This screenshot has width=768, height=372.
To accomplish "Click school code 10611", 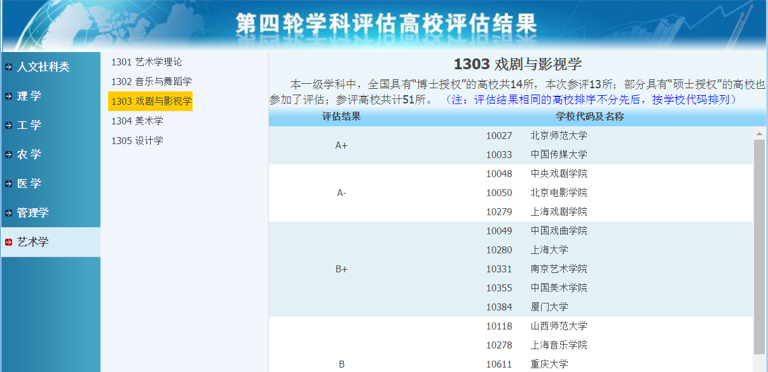I will pyautogui.click(x=499, y=364).
